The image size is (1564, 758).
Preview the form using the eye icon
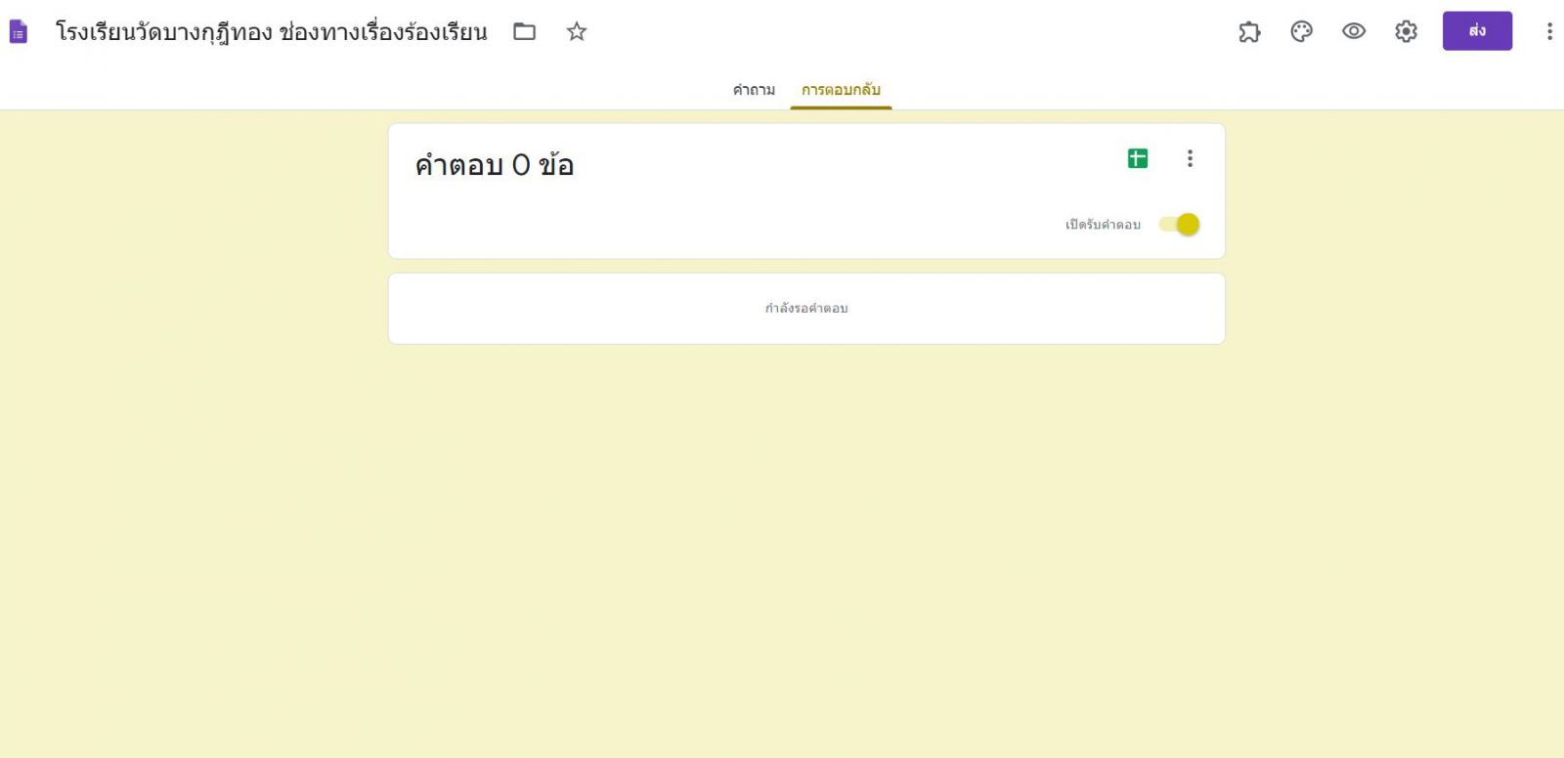tap(1354, 31)
